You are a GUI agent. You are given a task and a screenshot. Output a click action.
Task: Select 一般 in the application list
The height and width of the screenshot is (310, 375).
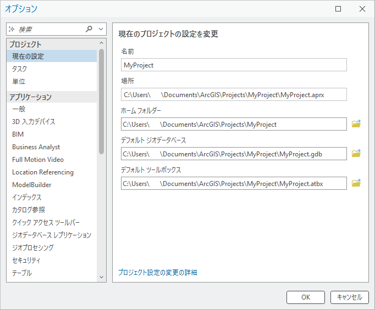pyautogui.click(x=19, y=109)
